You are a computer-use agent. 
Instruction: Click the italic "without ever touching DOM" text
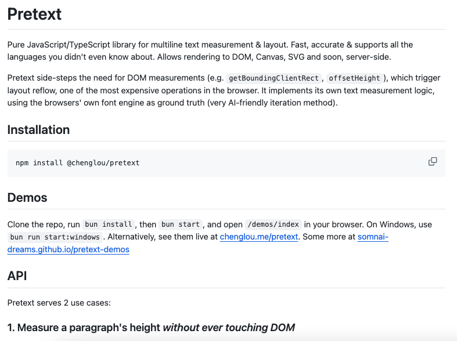click(229, 328)
